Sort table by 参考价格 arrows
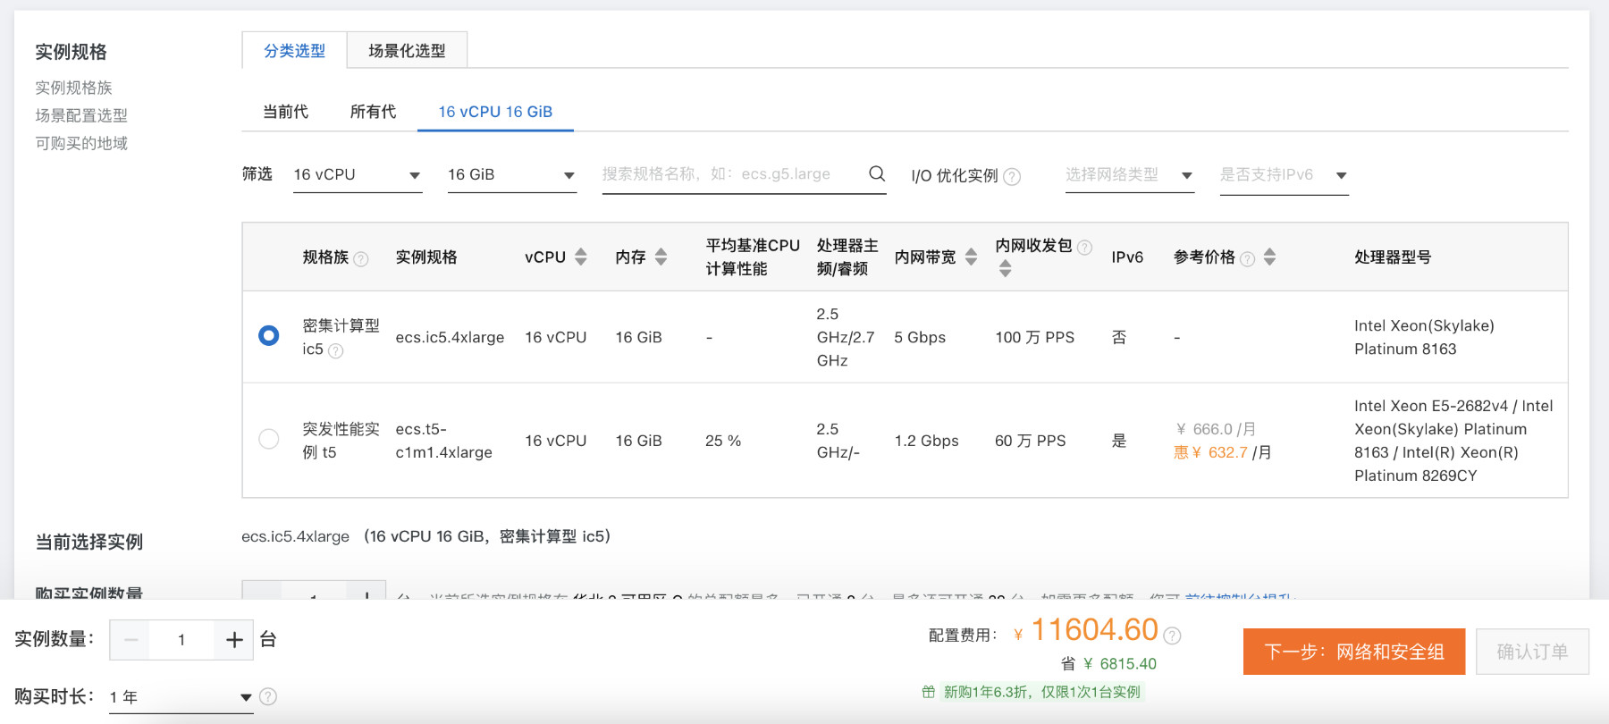The width and height of the screenshot is (1609, 724). point(1269,257)
